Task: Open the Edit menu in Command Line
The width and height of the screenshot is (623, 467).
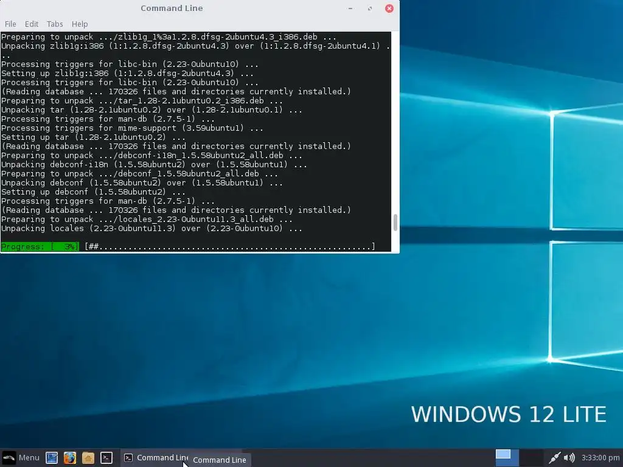Action: [x=32, y=24]
